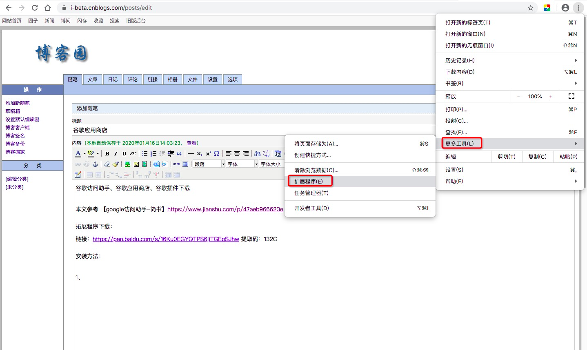Align text to the right
Screen dimensions: 587x350
pos(246,154)
